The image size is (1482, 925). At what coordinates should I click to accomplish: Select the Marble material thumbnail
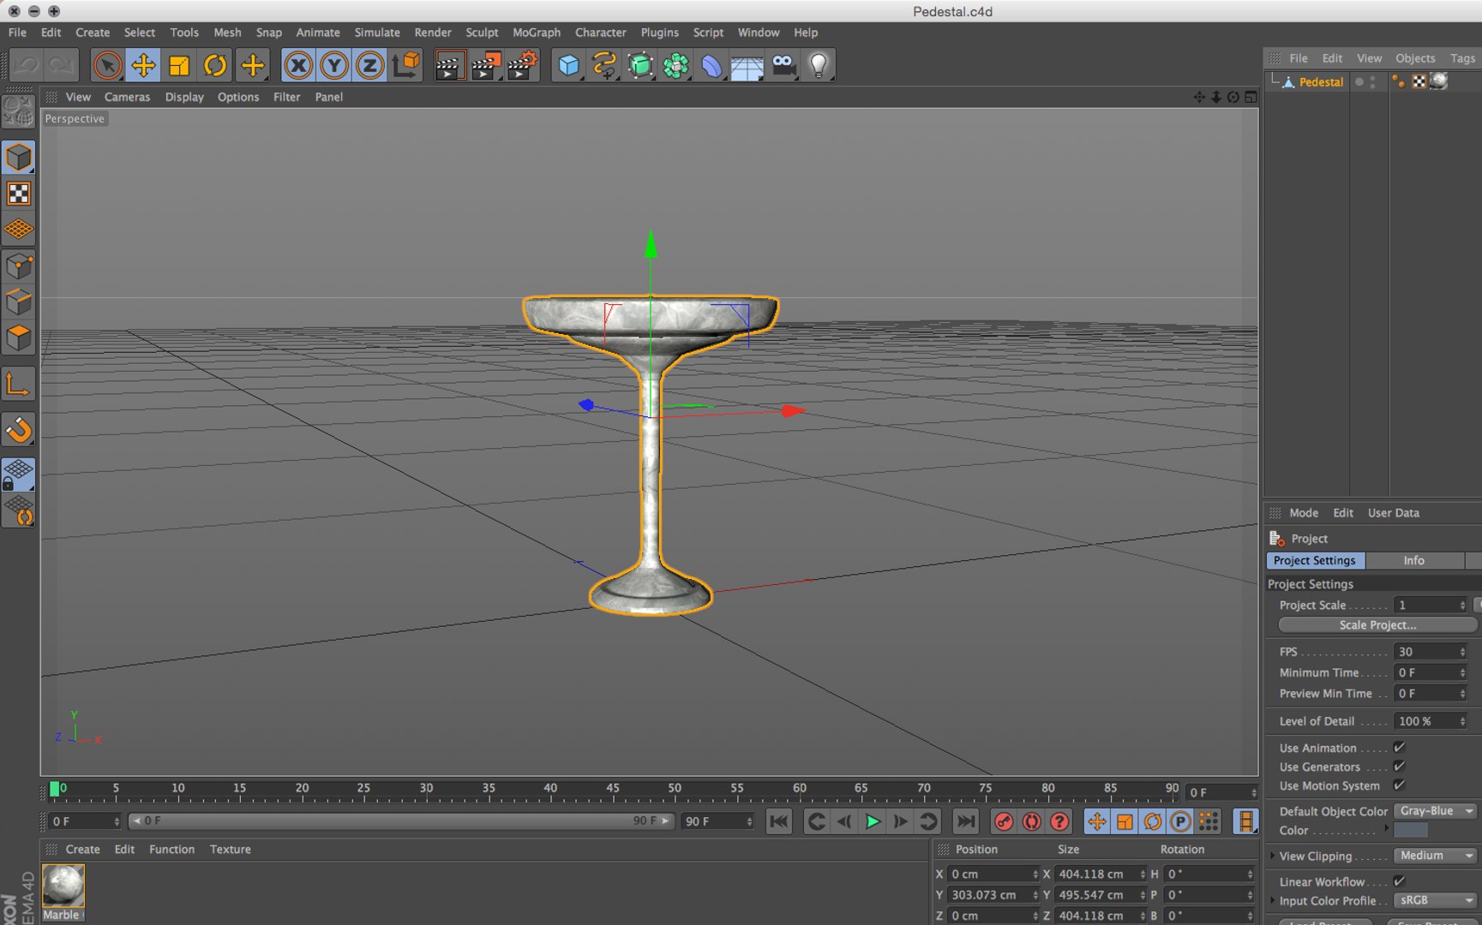pyautogui.click(x=63, y=886)
